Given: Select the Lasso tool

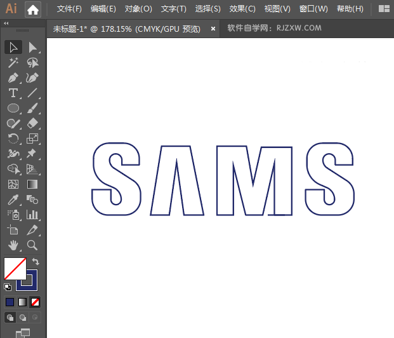Looking at the screenshot, I should (x=32, y=63).
